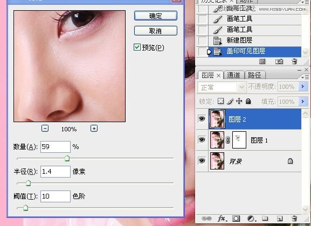Image resolution: width=311 pixels, height=226 pixels.
Task: Click the 填充 100% value field
Action: (x=288, y=102)
